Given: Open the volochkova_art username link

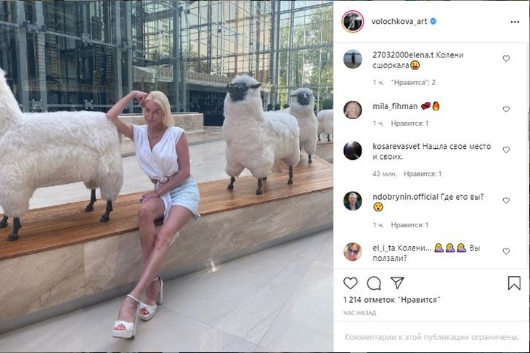Looking at the screenshot, I should [x=399, y=21].
